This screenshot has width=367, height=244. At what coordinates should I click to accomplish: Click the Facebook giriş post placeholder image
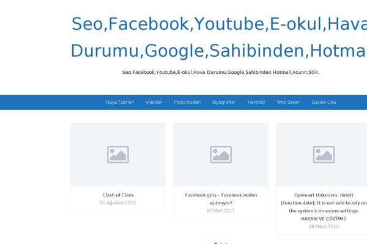[x=221, y=154]
